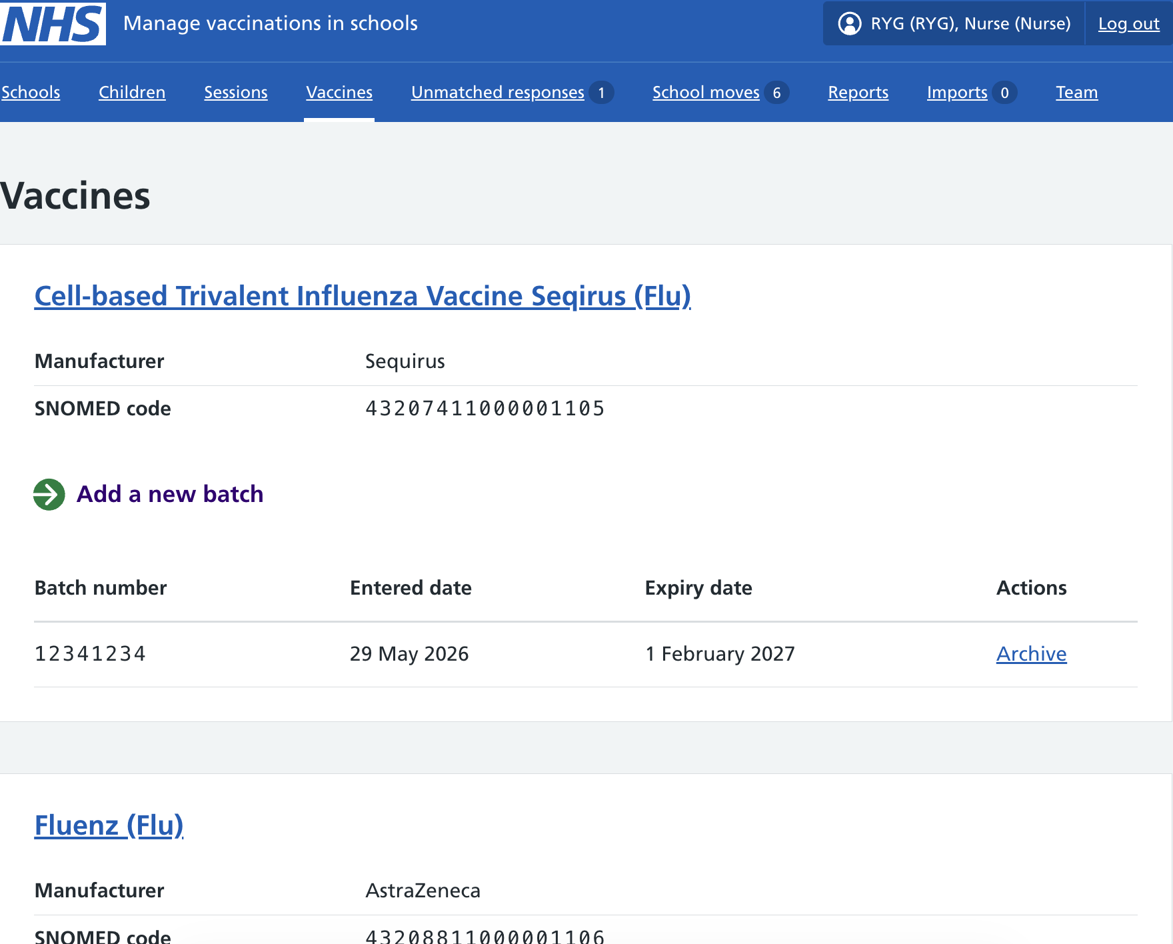Click the Imports count badge 0

(1004, 93)
